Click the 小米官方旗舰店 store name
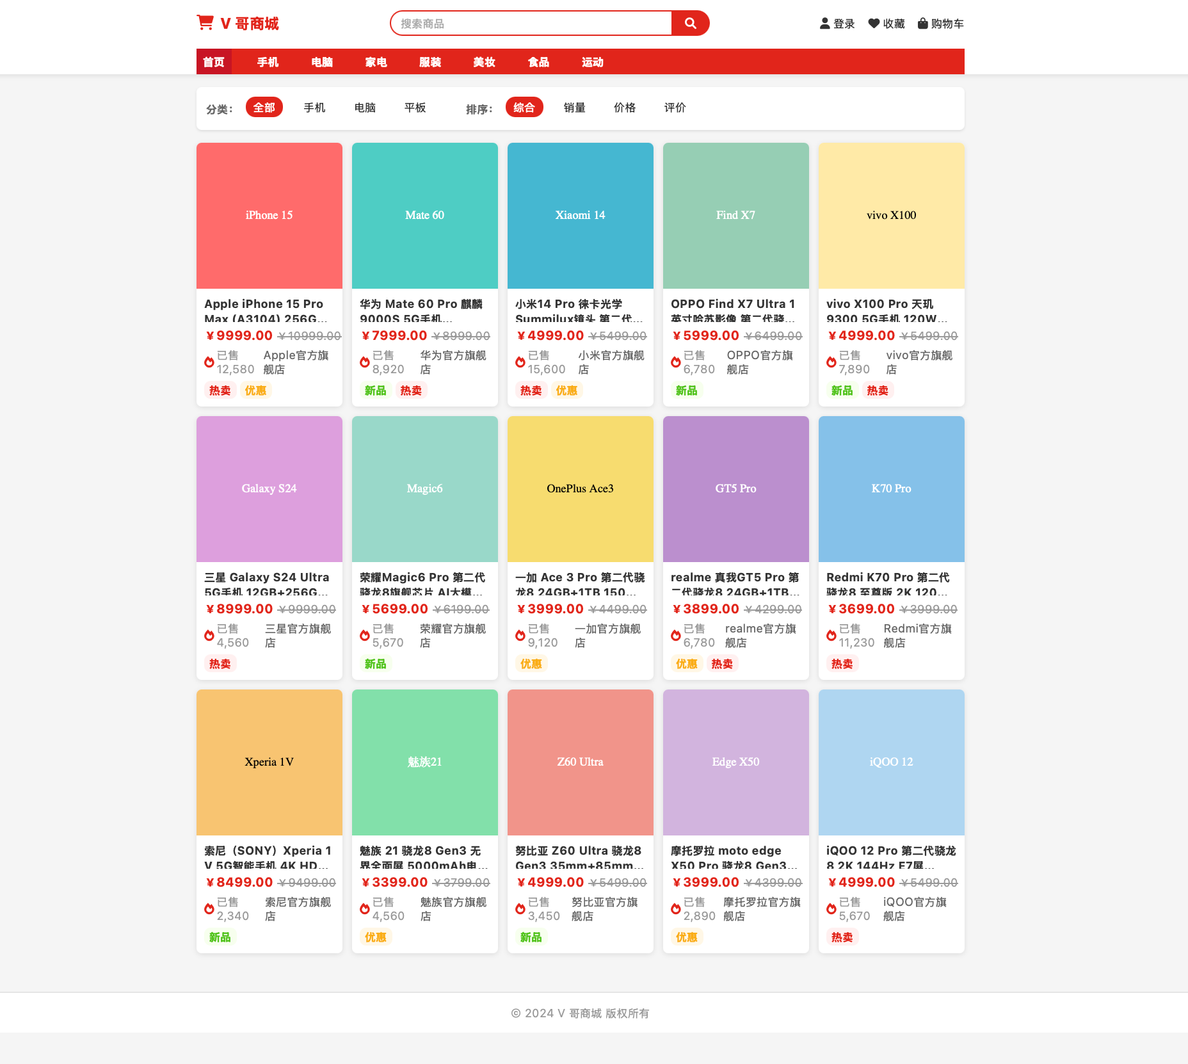Screen dimensions: 1188x1064 [611, 362]
